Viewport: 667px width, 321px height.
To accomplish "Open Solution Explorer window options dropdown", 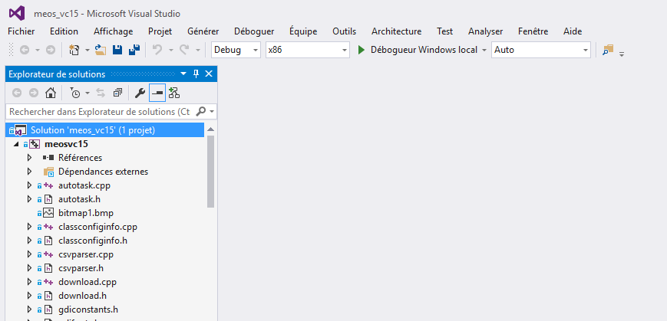I will click(x=183, y=74).
